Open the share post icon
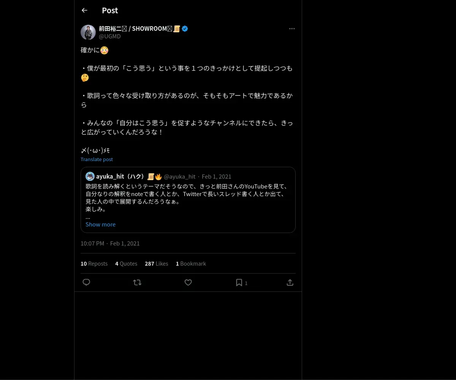The image size is (456, 380). point(290,282)
